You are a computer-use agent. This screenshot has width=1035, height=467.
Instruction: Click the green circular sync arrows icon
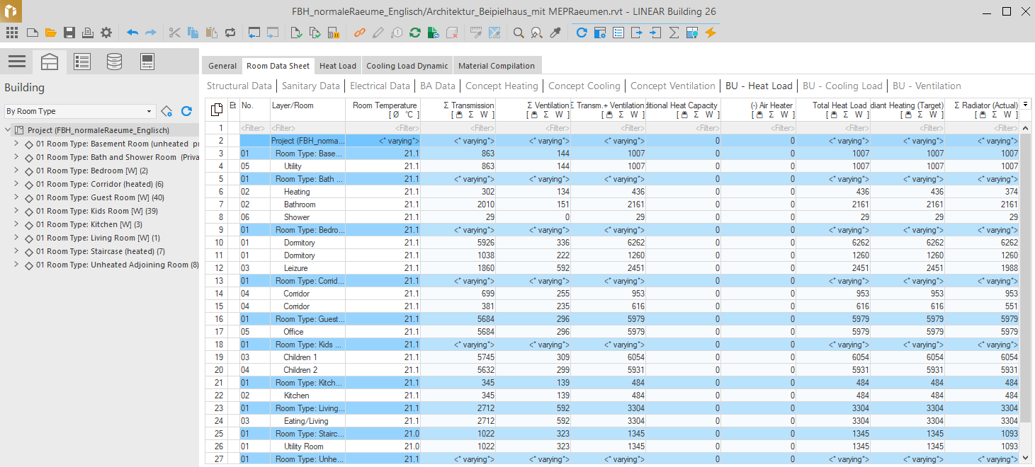click(415, 33)
